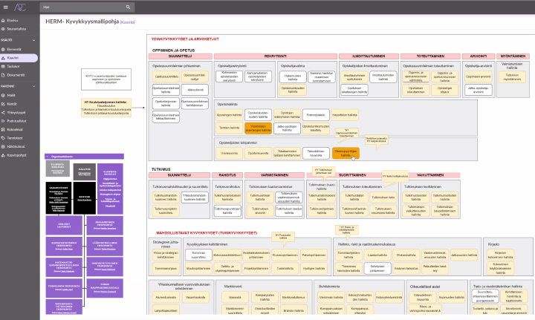
Task: Select Kokoelmat in the sidebar menu
Action: pos(16,130)
